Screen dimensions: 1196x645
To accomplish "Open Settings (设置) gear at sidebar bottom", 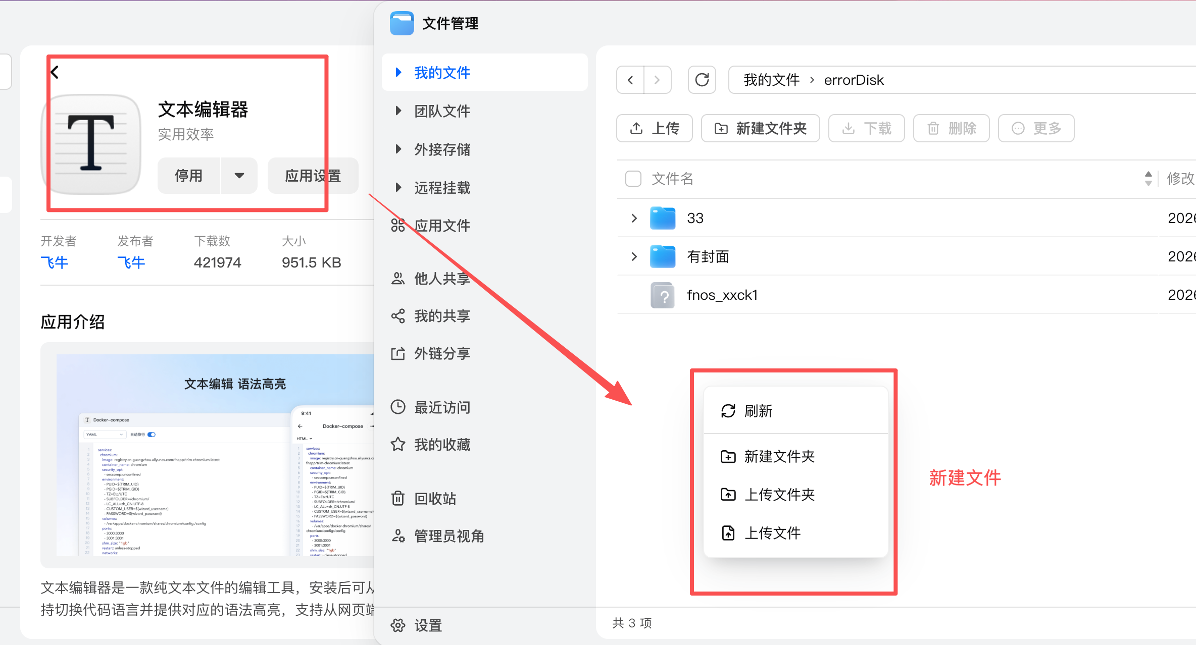I will pos(427,626).
